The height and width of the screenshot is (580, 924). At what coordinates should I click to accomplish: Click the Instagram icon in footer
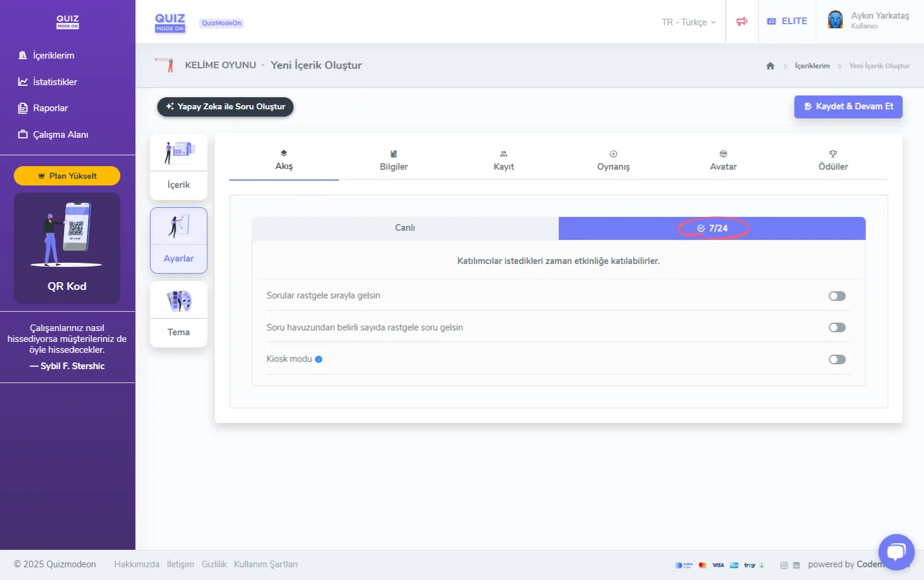click(x=784, y=565)
